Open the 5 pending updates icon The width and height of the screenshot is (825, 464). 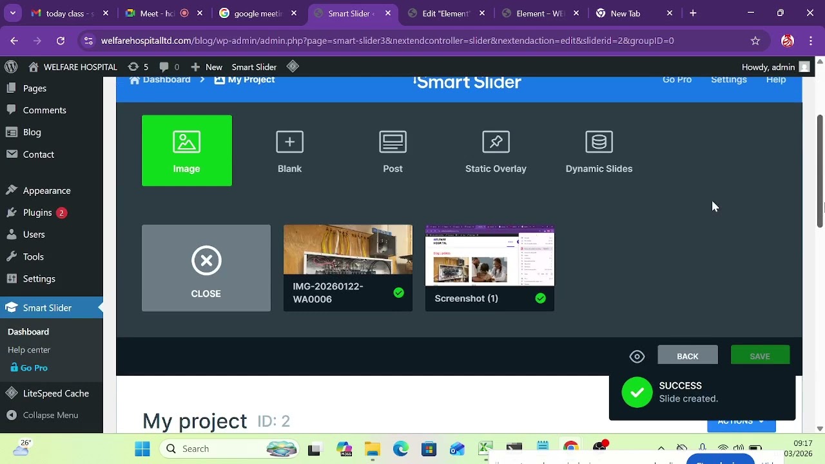(x=138, y=67)
